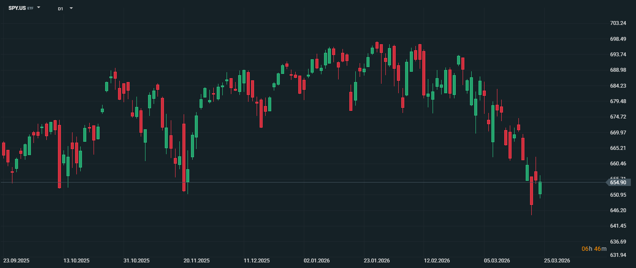
Task: Click the 13.10.2025 date axis label
Action: coord(76,261)
